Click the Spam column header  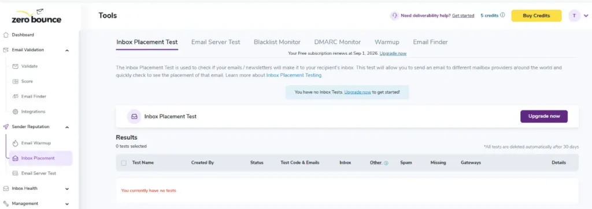click(406, 163)
